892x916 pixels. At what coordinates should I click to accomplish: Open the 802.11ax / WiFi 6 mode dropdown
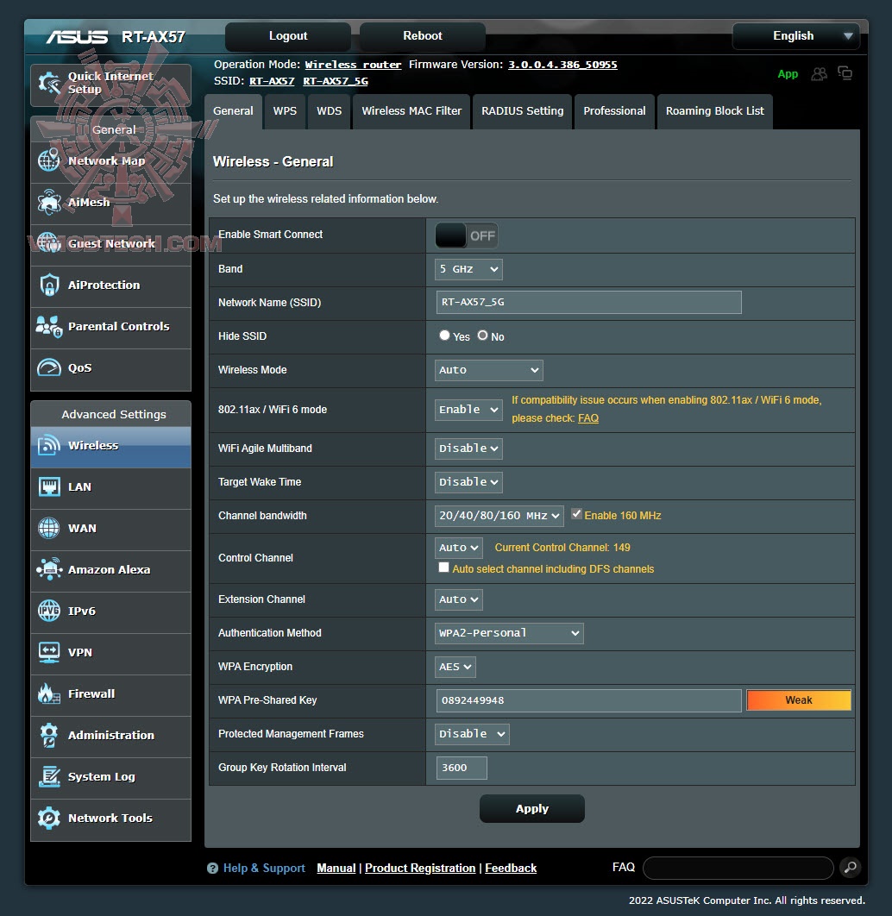[468, 410]
